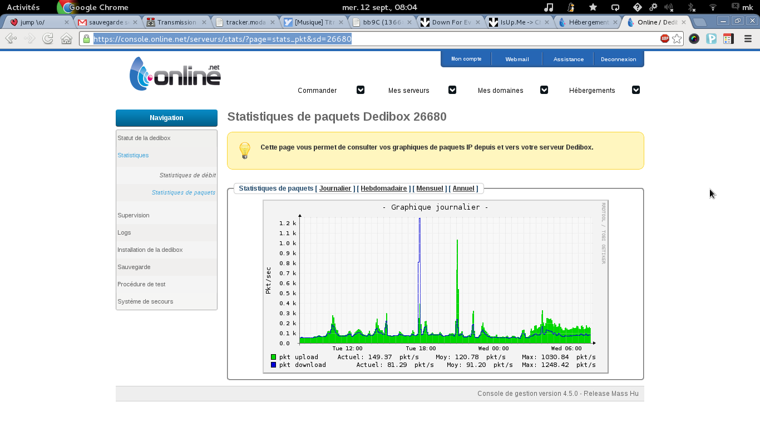Open the Webmail top menu item
Viewport: 760px width, 427px height.
517,59
